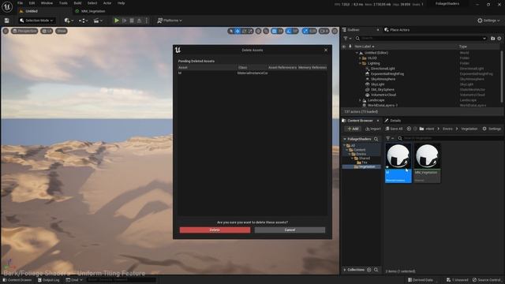Open the Selection Mode dropdown
The width and height of the screenshot is (505, 284).
[36, 21]
